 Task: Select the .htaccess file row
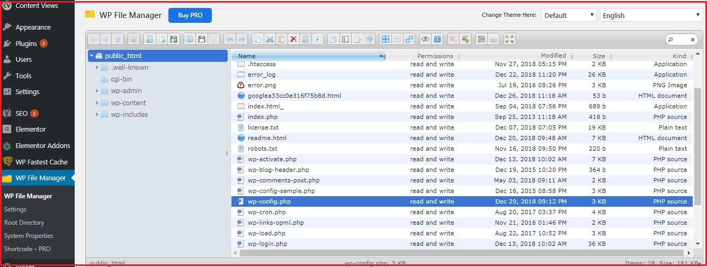(x=462, y=64)
